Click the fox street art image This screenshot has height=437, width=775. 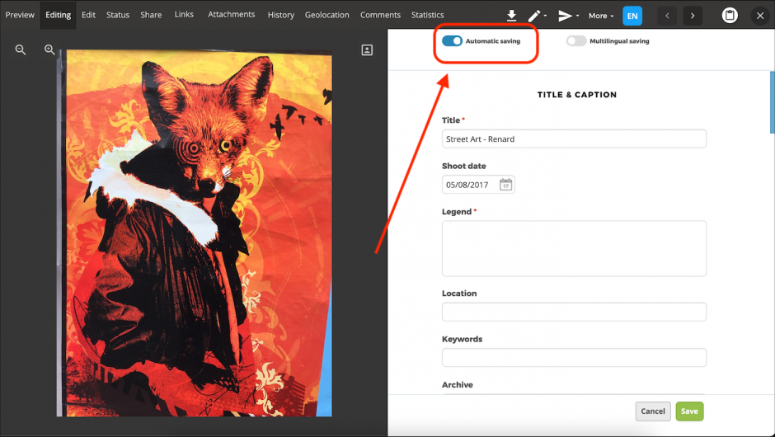195,233
